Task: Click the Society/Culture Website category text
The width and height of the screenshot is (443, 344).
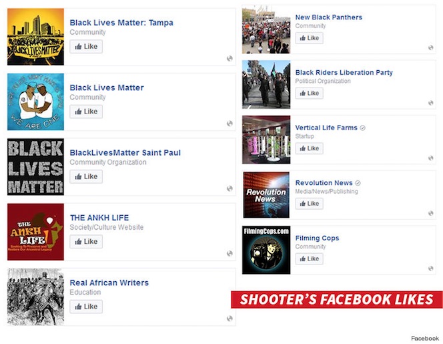Action: 107,227
